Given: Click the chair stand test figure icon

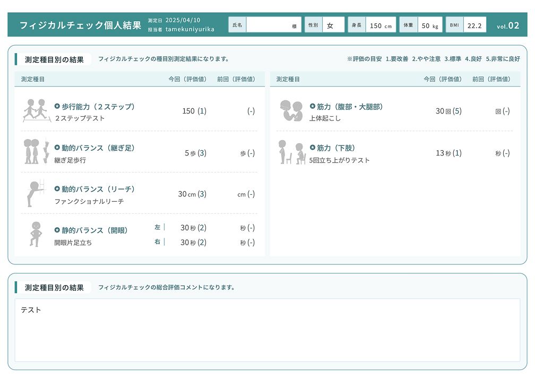Looking at the screenshot, I should tap(291, 152).
